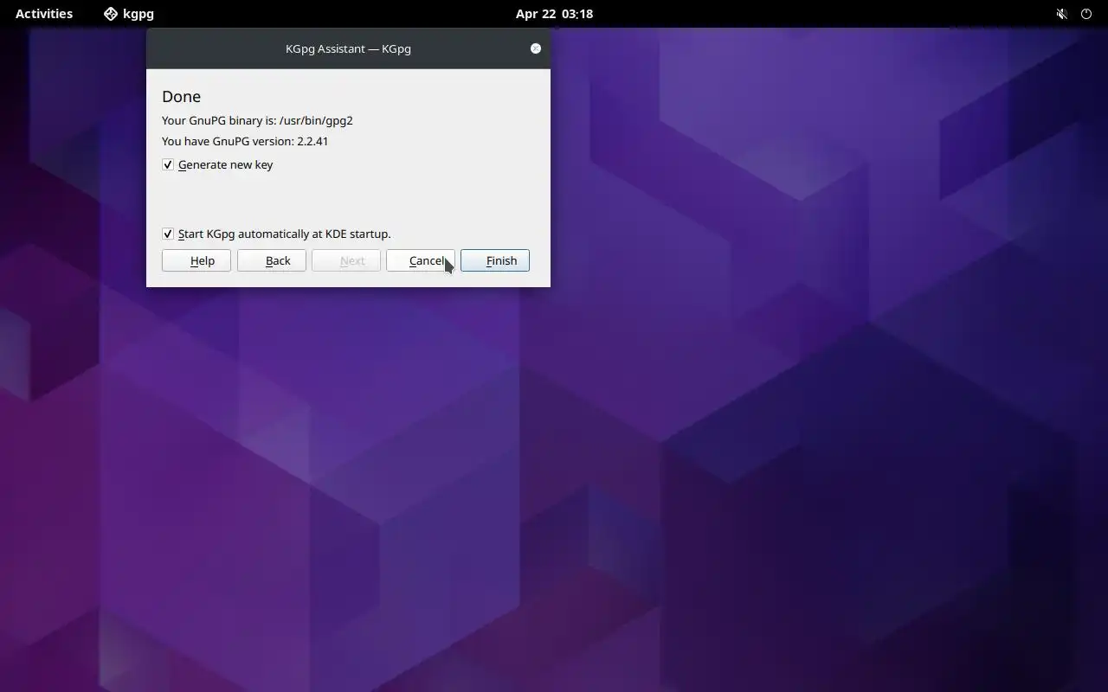The image size is (1108, 692).
Task: Click the muted volume icon in system tray
Action: coord(1062,14)
